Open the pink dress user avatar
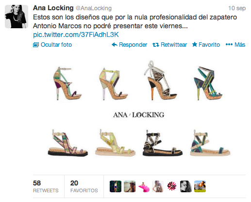The width and height of the screenshot is (251, 202). click(x=144, y=186)
